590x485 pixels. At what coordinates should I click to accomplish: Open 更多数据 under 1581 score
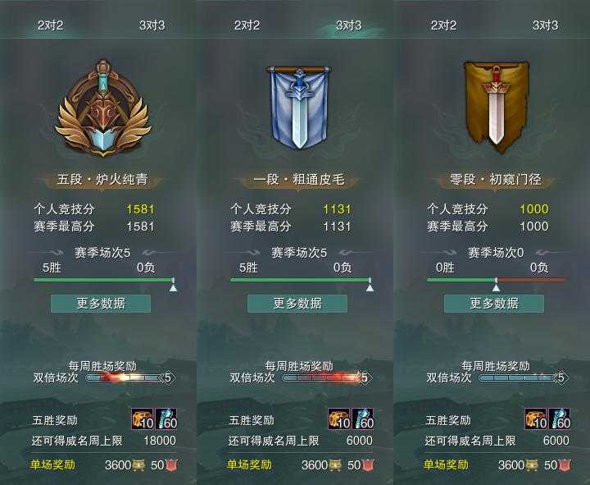tap(101, 304)
